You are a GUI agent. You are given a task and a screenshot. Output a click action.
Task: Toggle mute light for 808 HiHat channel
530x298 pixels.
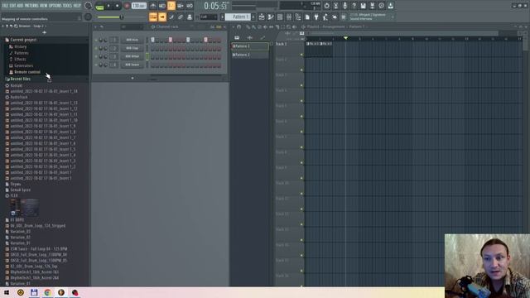pyautogui.click(x=96, y=56)
